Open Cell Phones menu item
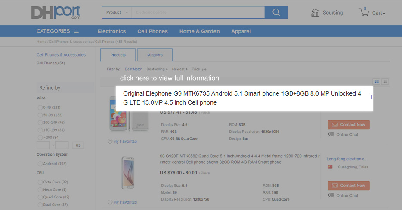Image resolution: width=402 pixels, height=210 pixels. 152,31
